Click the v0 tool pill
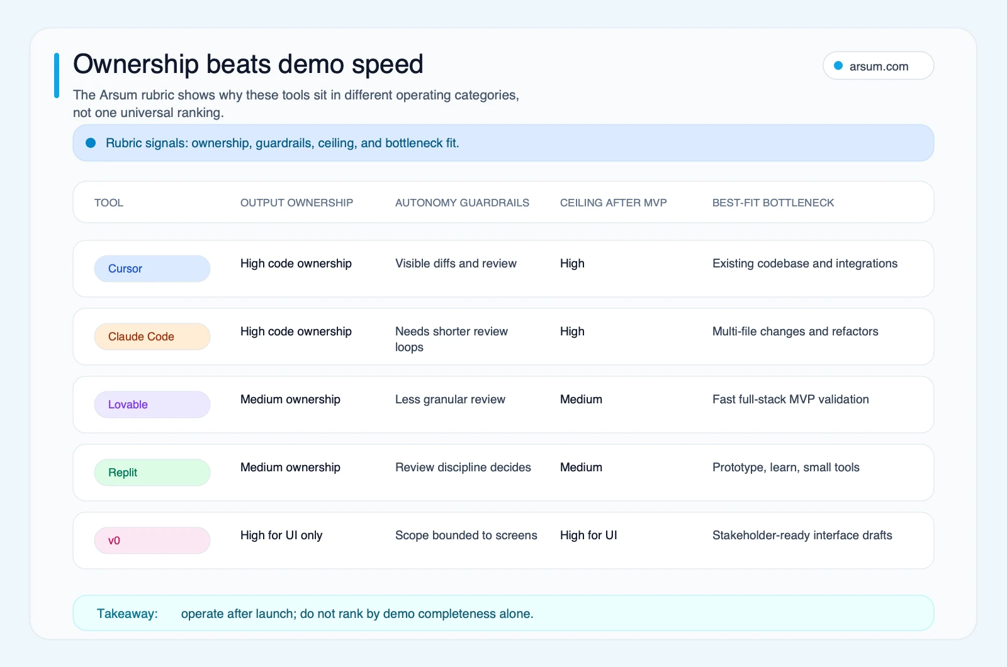 pyautogui.click(x=152, y=541)
